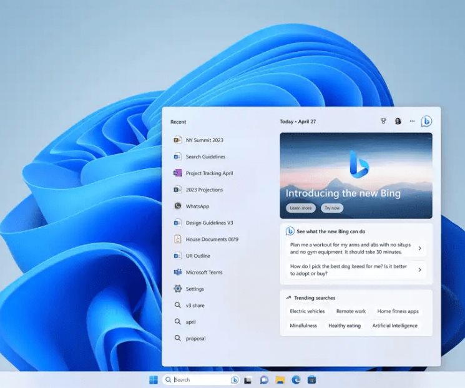Open File Explorer from the taskbar
The image size is (465, 388).
280,380
